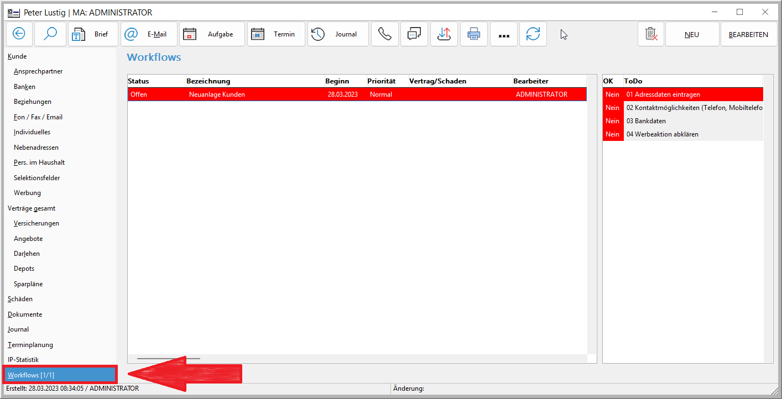Click the NEU button
The width and height of the screenshot is (782, 399).
pos(692,34)
